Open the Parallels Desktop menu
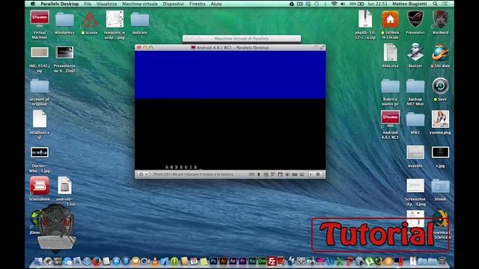 [x=60, y=4]
